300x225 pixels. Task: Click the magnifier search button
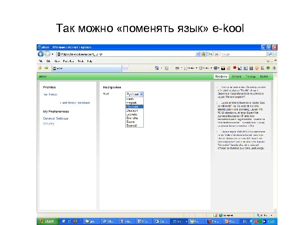270,54
